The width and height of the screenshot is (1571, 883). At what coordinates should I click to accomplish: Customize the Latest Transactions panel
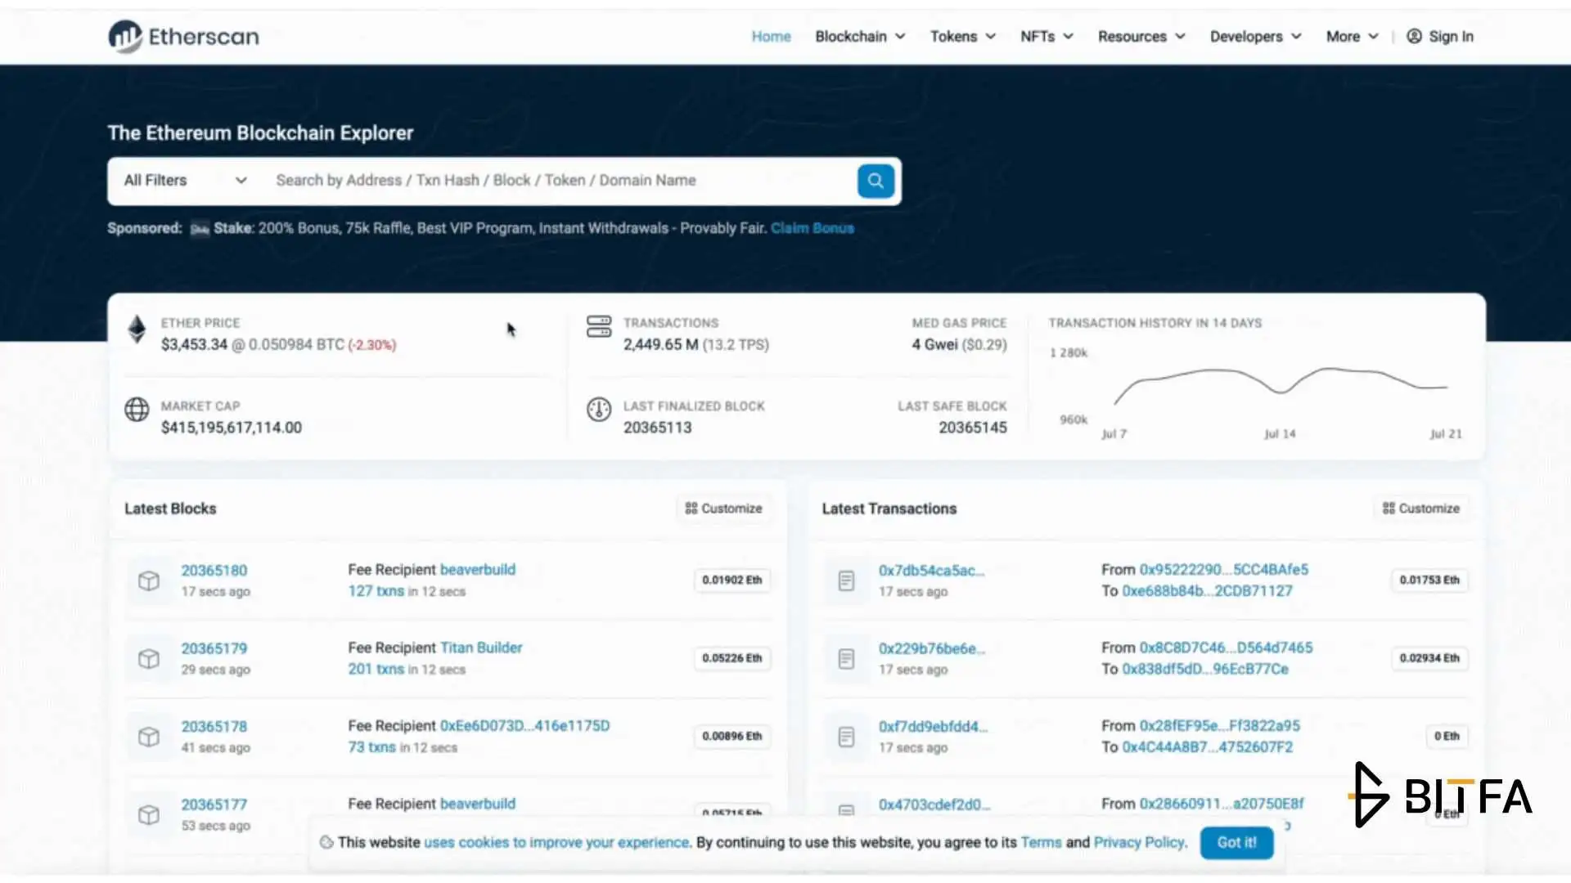1420,509
